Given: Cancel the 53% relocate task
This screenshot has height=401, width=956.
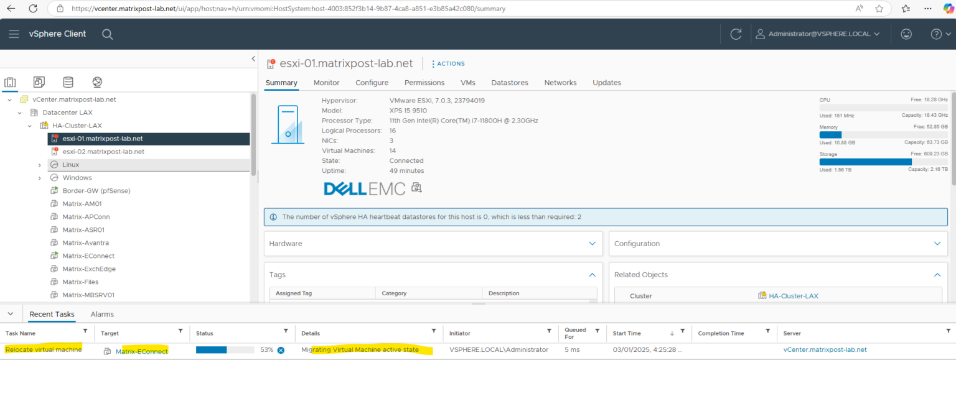Looking at the screenshot, I should point(281,349).
